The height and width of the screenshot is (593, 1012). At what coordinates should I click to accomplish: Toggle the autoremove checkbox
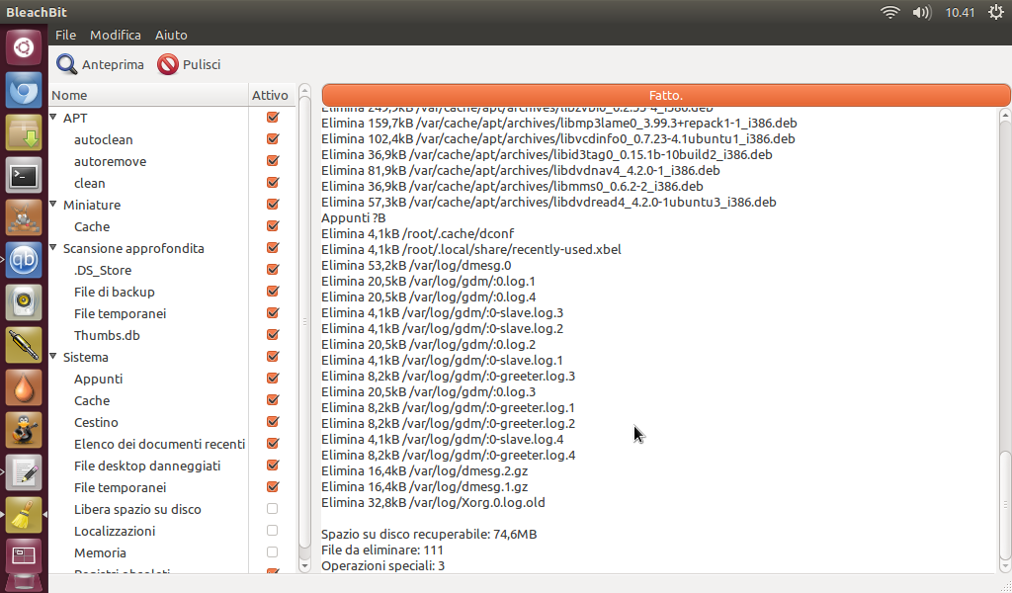[x=273, y=161]
